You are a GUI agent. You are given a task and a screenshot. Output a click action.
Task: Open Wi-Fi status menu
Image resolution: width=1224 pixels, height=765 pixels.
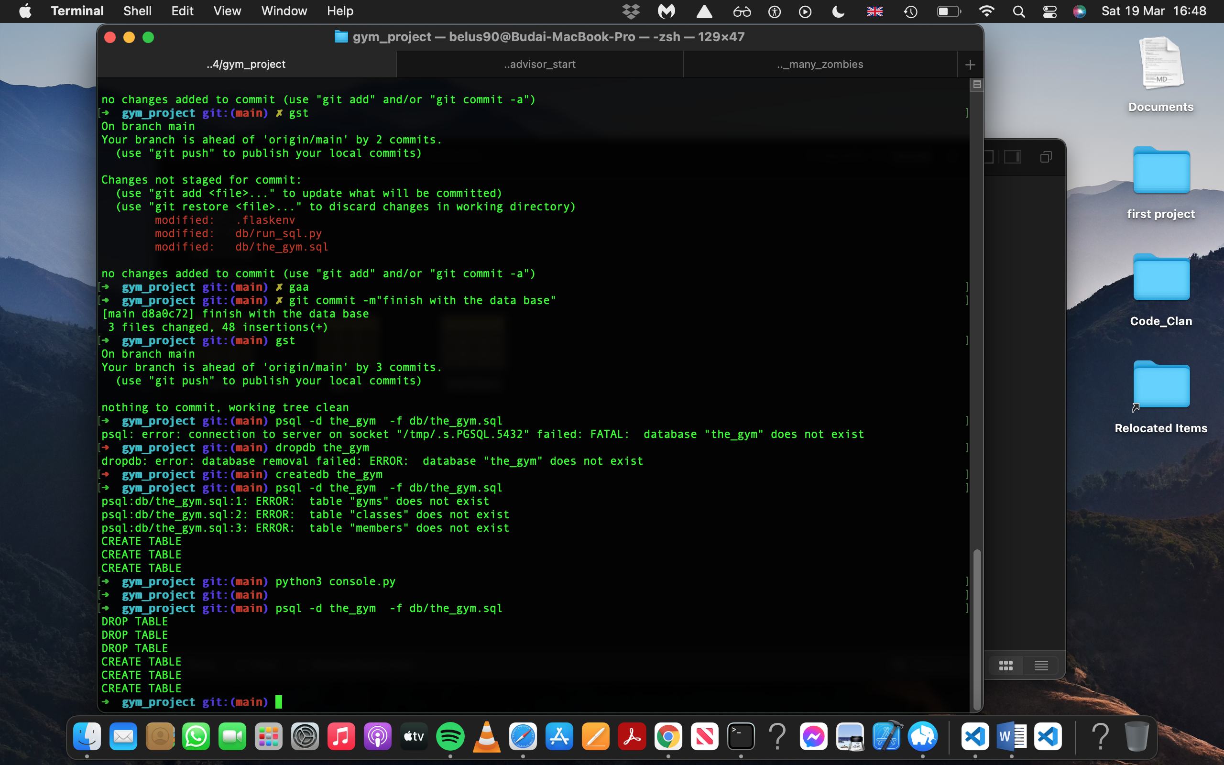pyautogui.click(x=986, y=11)
